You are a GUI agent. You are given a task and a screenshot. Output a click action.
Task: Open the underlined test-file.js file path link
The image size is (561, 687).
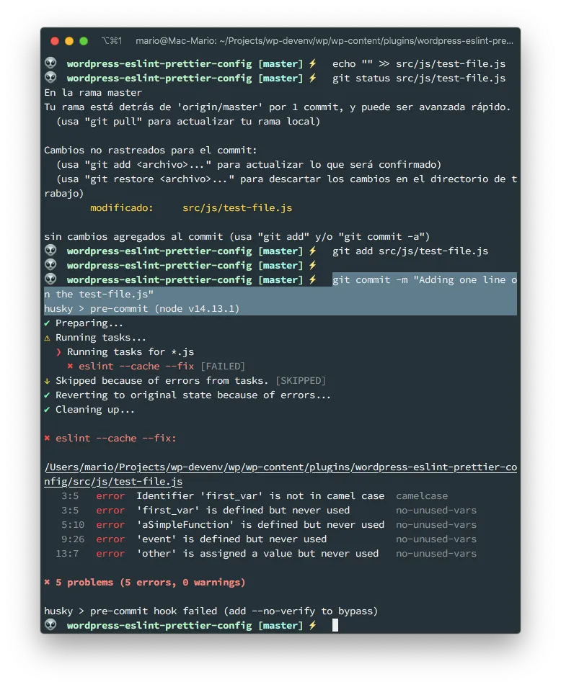[x=280, y=474]
